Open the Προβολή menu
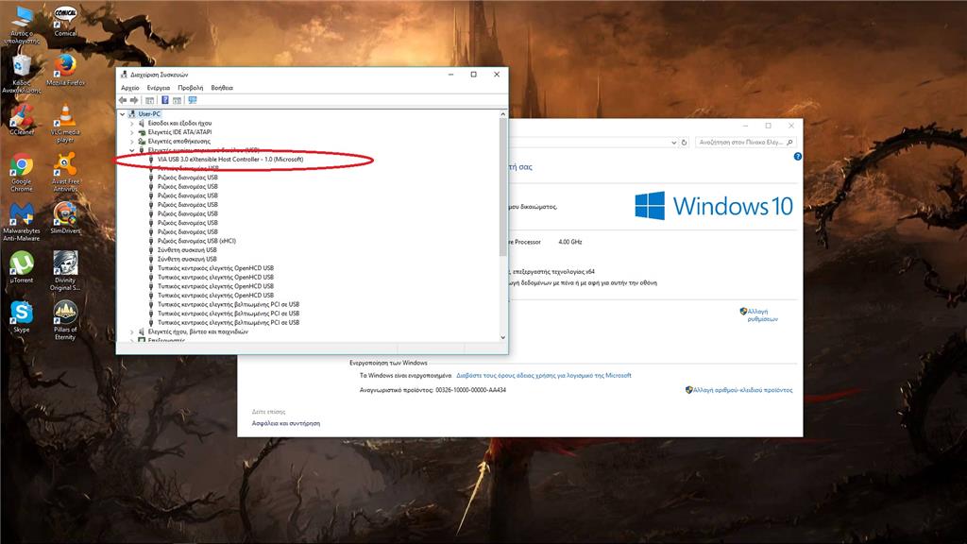 click(x=190, y=88)
